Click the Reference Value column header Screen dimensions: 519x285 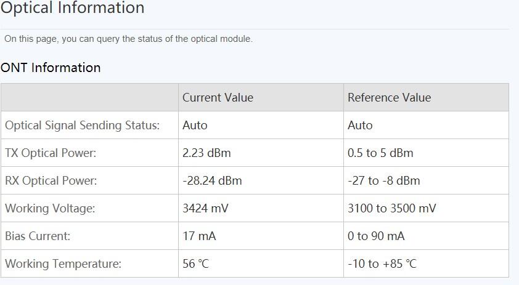pyautogui.click(x=389, y=97)
